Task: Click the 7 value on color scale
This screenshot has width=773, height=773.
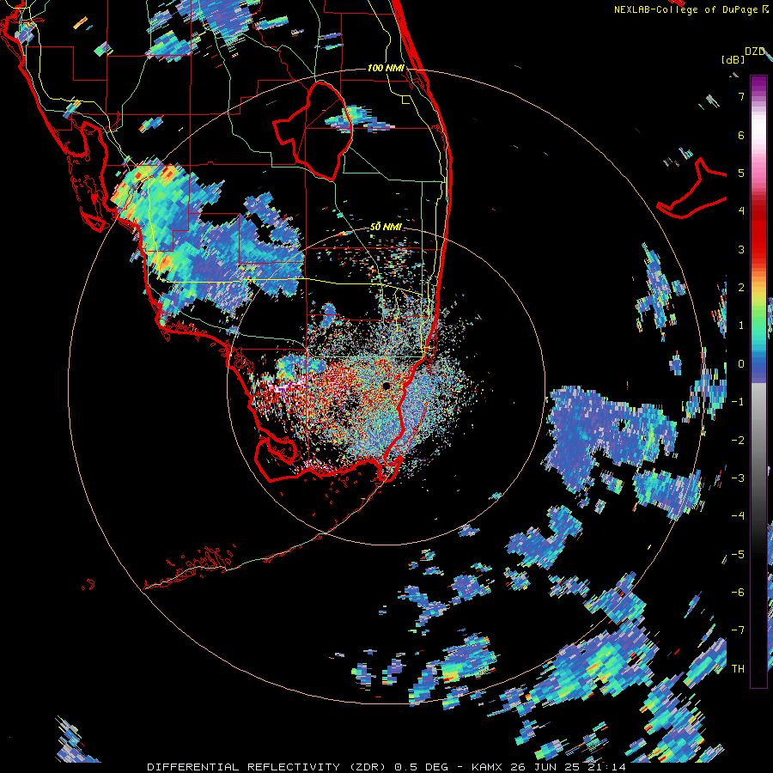Action: click(x=741, y=96)
